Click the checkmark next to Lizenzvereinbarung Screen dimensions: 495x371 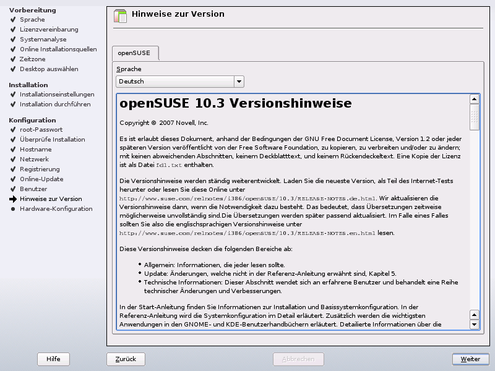click(13, 30)
